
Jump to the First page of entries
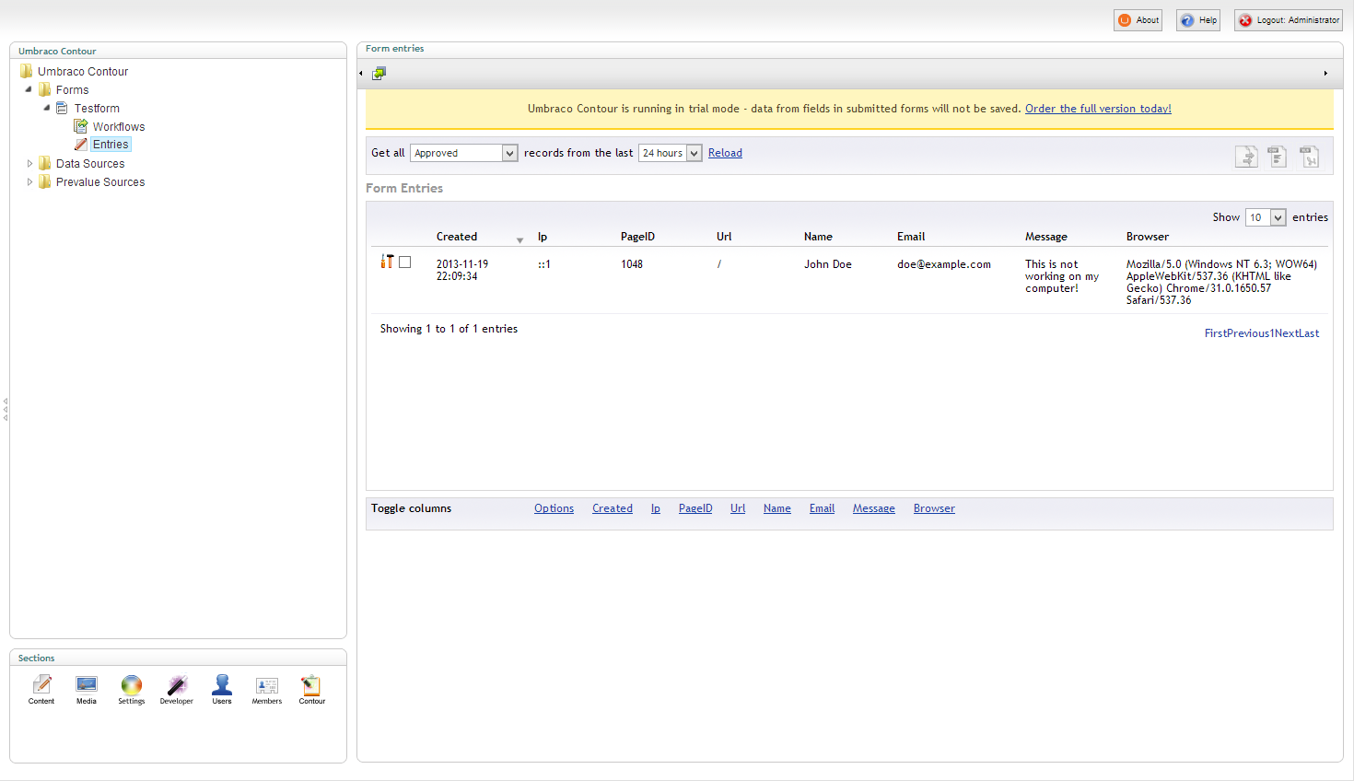coord(1216,333)
